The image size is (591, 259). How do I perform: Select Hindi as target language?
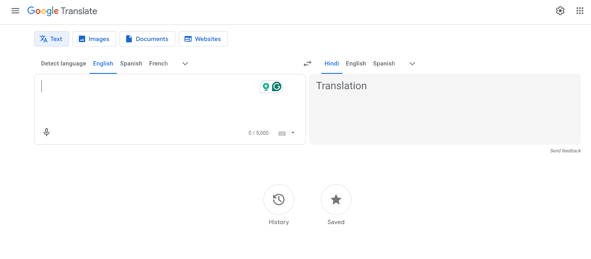(x=332, y=63)
